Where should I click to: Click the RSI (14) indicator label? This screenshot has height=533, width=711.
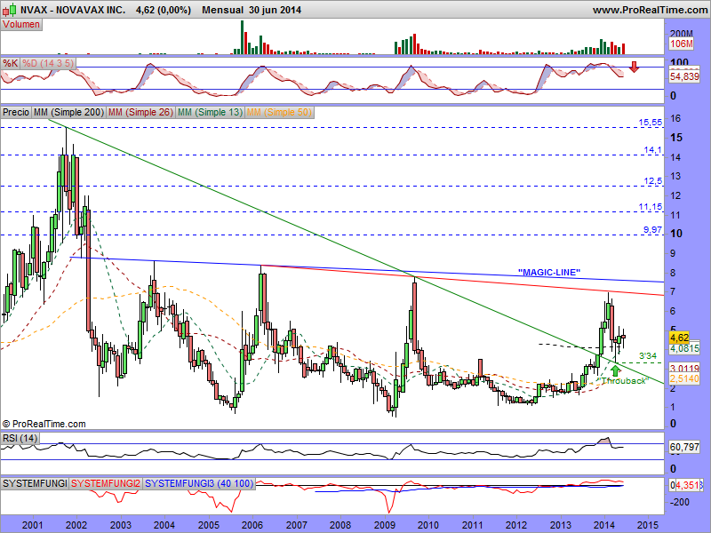[20, 438]
